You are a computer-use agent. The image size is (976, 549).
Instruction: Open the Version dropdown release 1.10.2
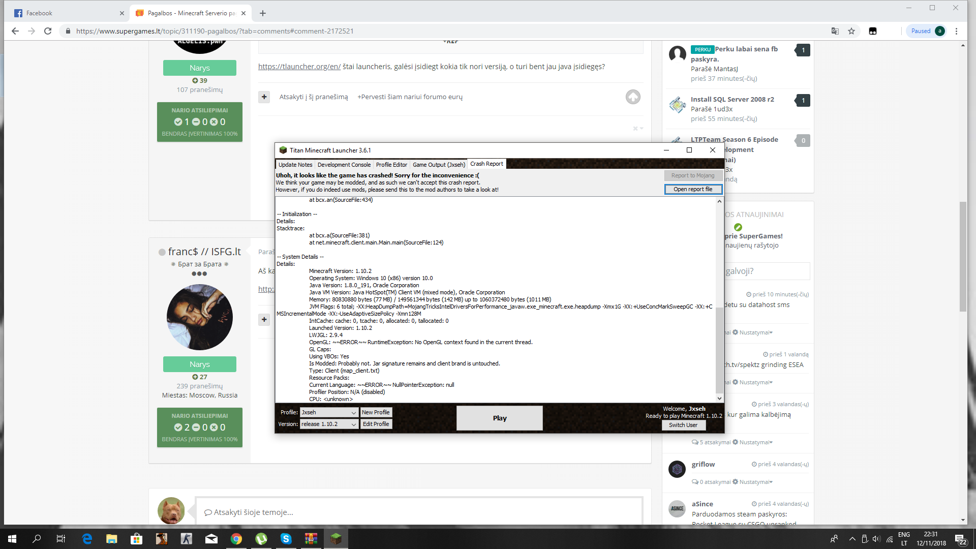point(329,424)
